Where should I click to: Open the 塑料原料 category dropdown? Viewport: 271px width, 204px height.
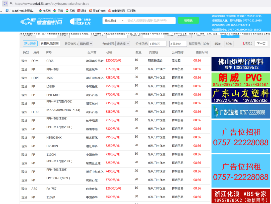[x=114, y=21]
